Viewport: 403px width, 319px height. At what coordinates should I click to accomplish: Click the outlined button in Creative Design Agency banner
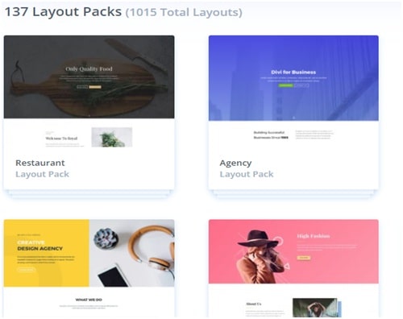(27, 269)
